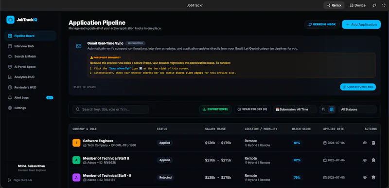
Task: Open Alert Logs page
Action: pyautogui.click(x=30, y=97)
